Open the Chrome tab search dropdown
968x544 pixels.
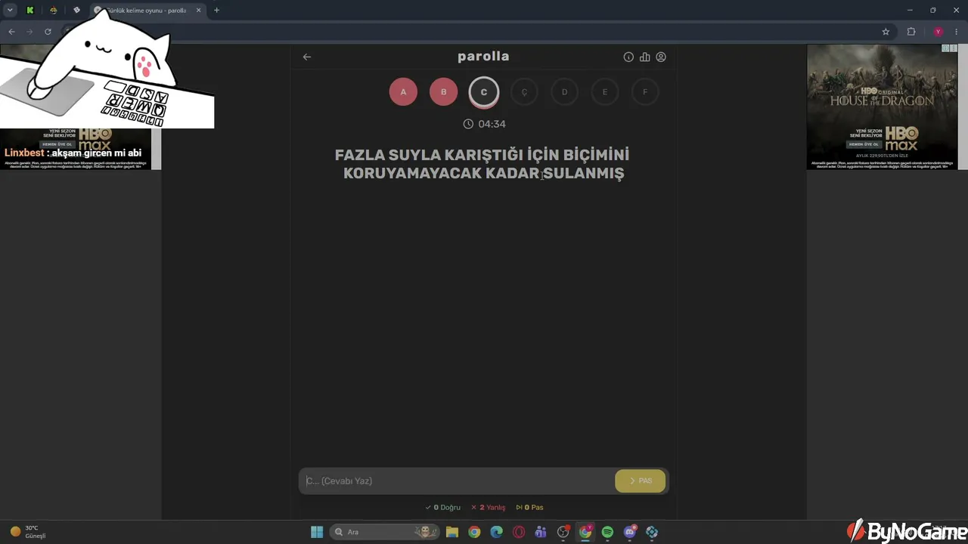coord(10,10)
